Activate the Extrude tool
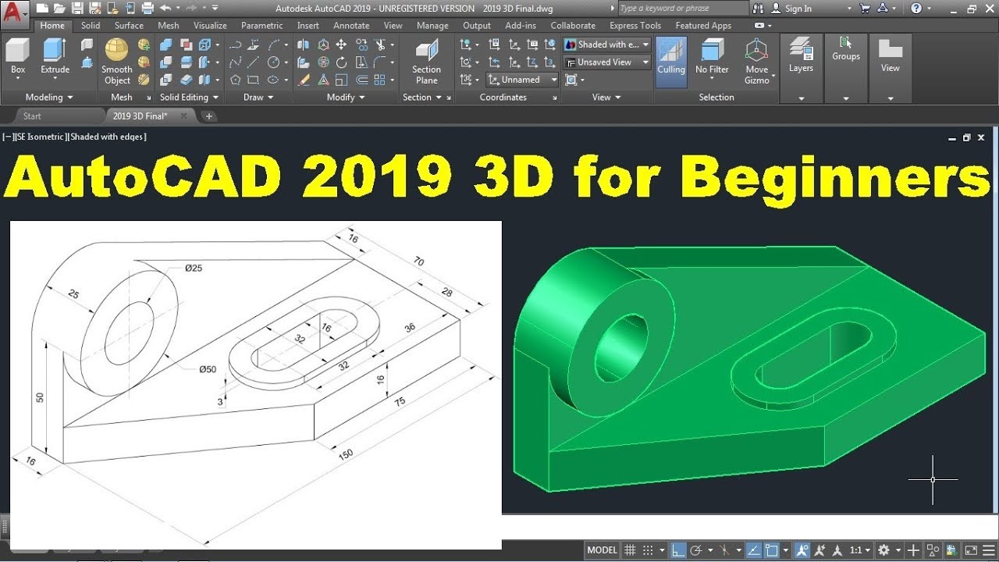Screen dimensions: 999x562 pos(55,56)
